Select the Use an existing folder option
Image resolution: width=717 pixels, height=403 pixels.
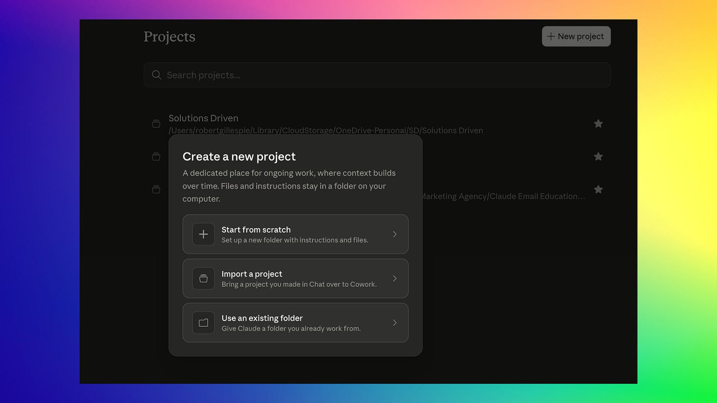[295, 323]
